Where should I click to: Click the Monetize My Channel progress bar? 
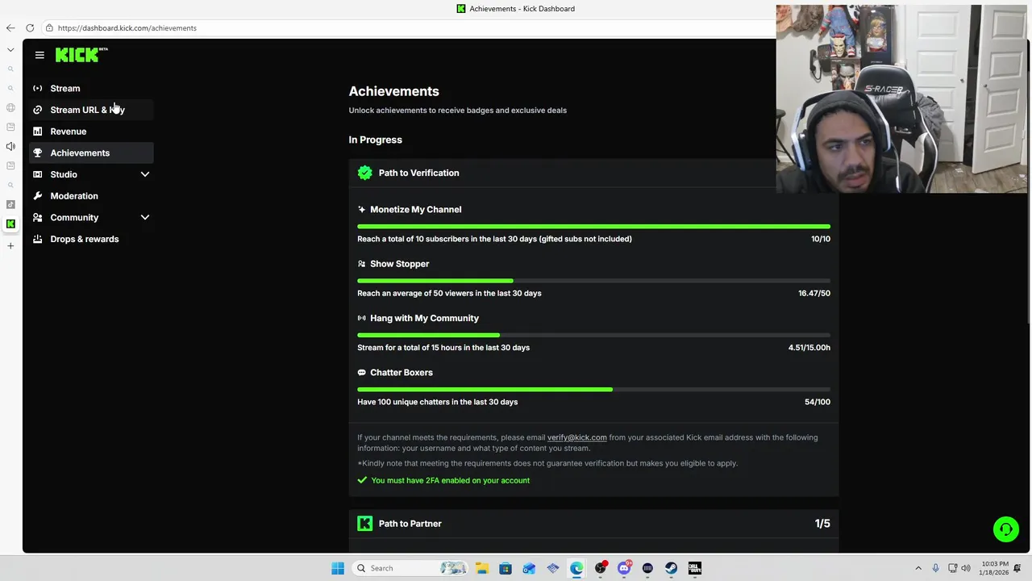tap(593, 227)
